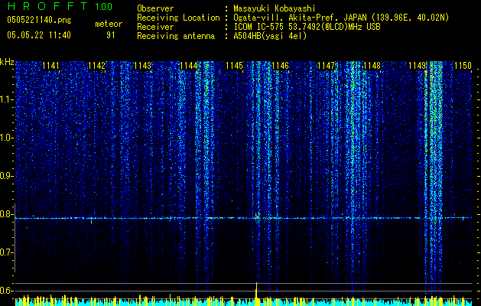Click the timestamp 05.05.22 11:40
Screen dimensions: 481x306
(x=39, y=35)
